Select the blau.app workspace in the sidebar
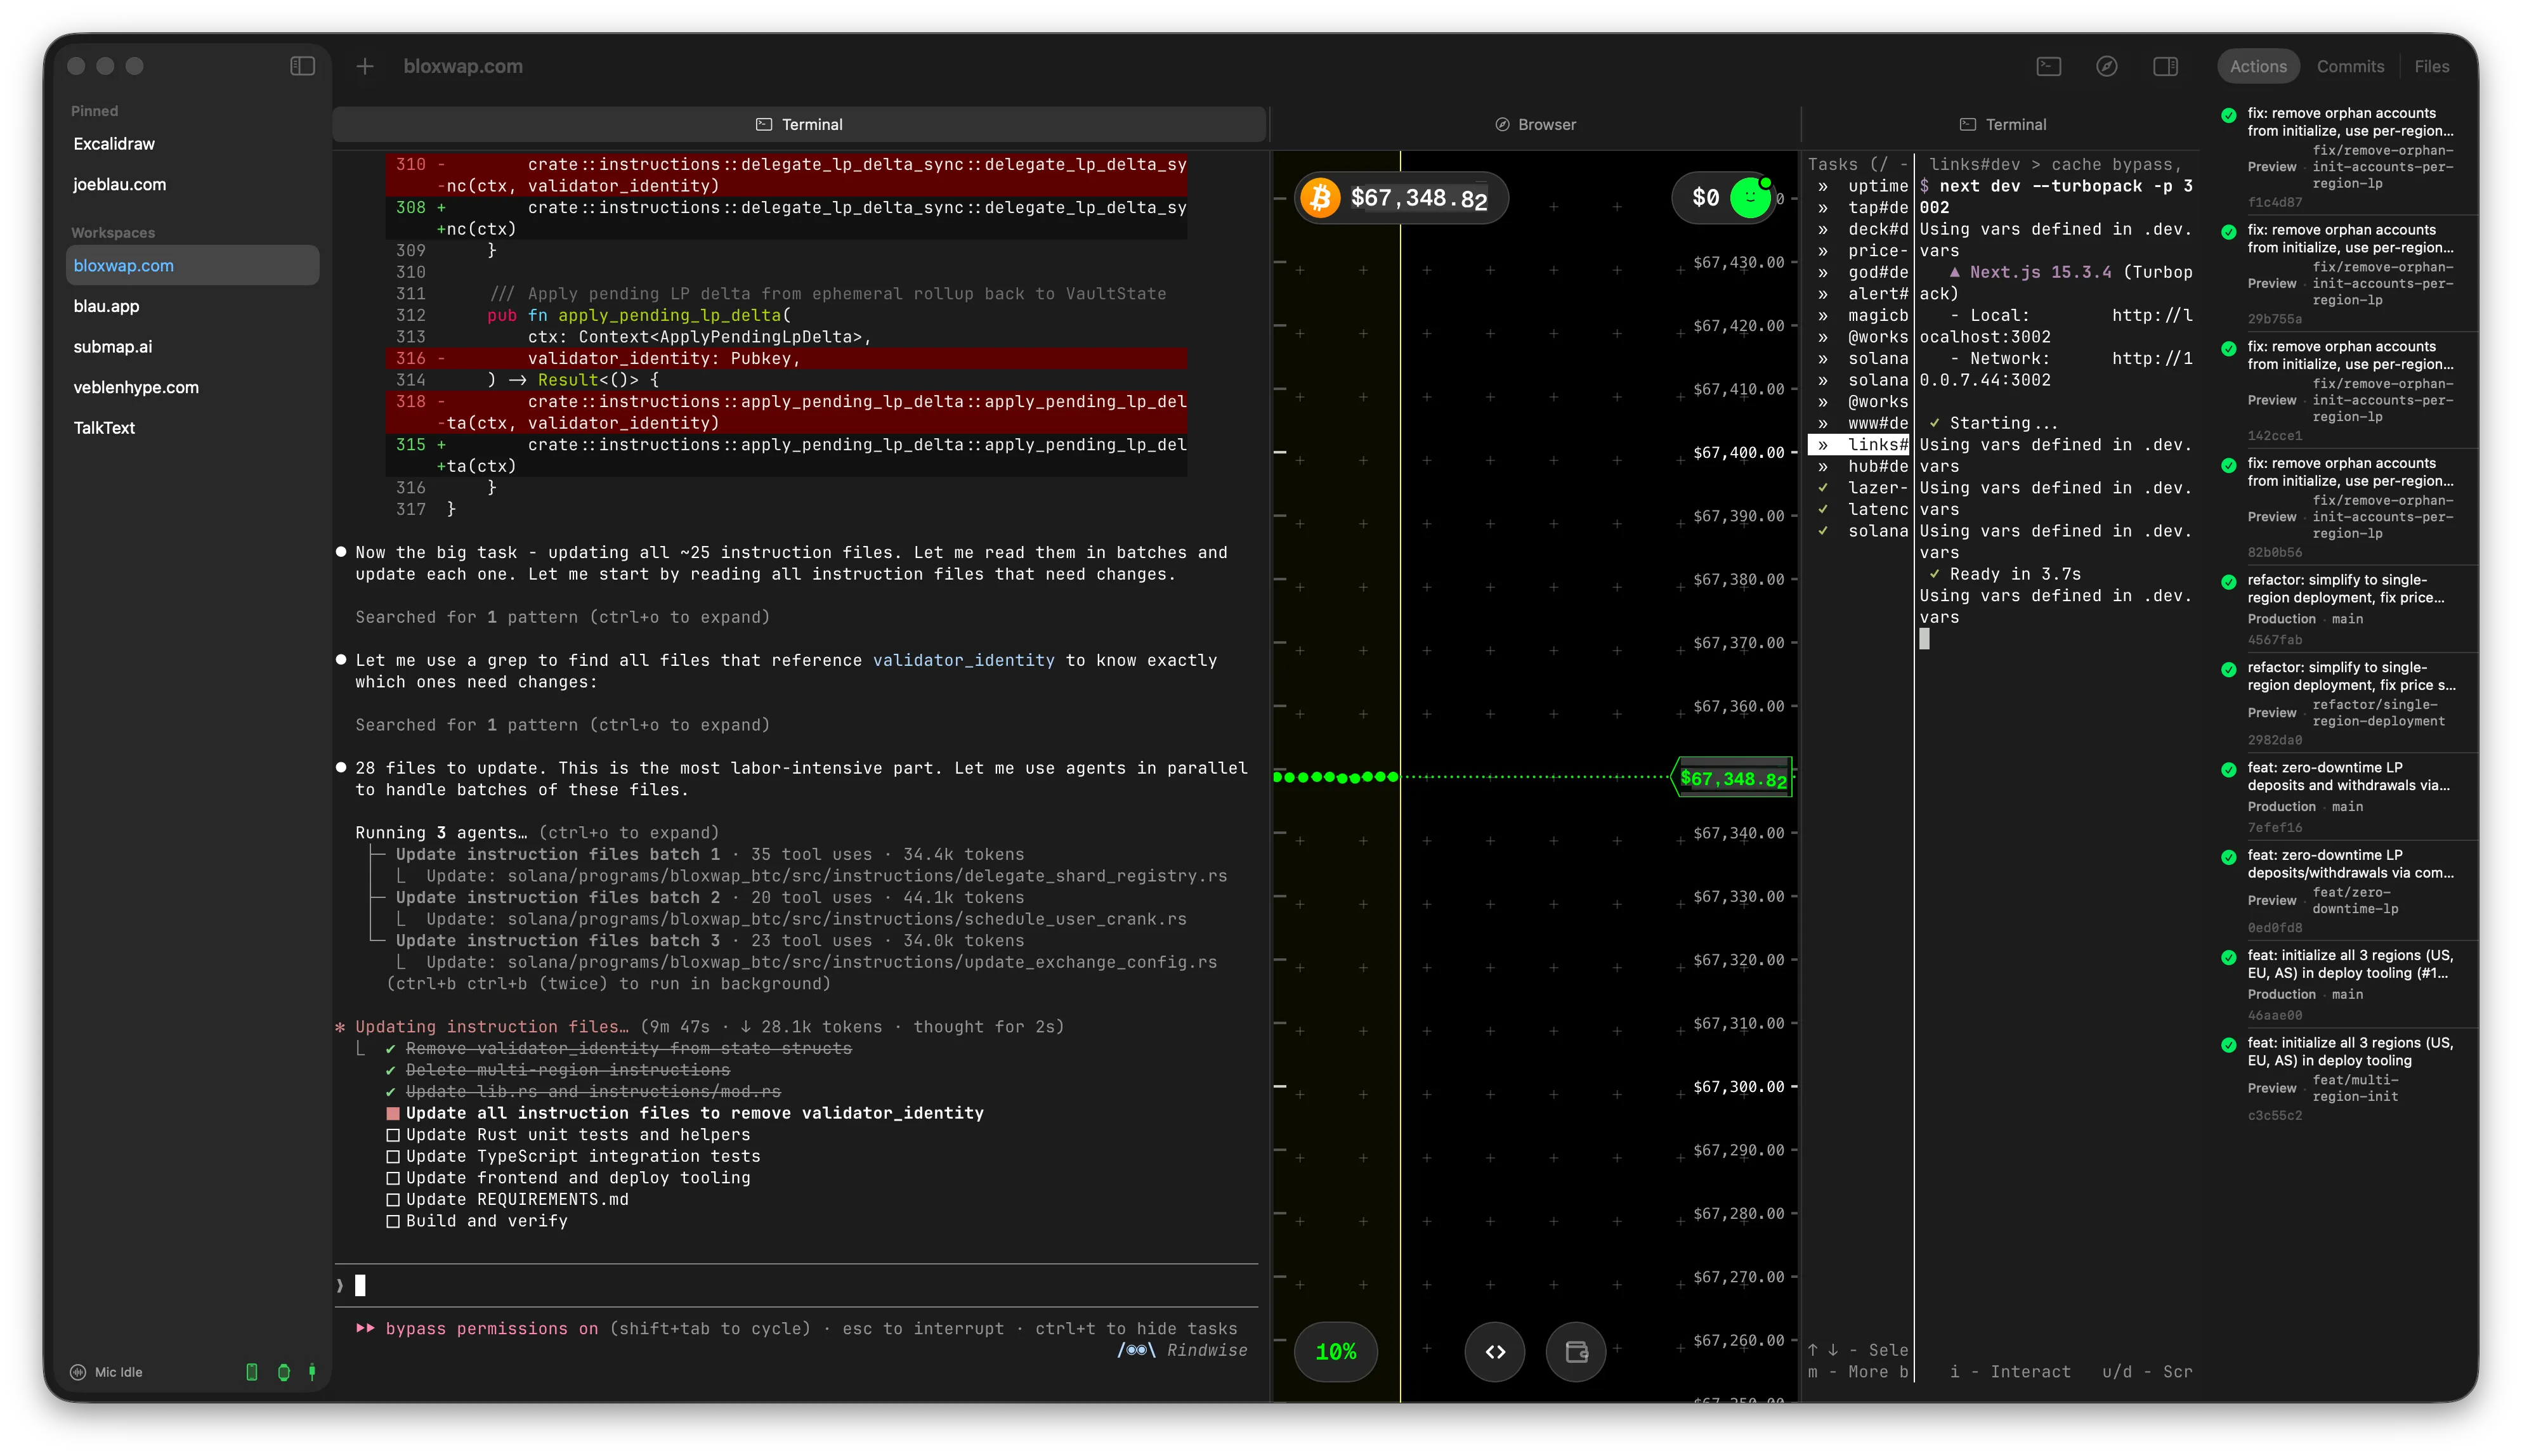Viewport: 2522px width, 1456px height. (106, 306)
